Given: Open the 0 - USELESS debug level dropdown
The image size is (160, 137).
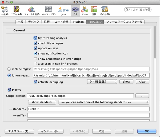Looking at the screenshot, I should click(x=102, y=82).
